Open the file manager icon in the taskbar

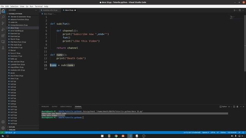point(102,136)
